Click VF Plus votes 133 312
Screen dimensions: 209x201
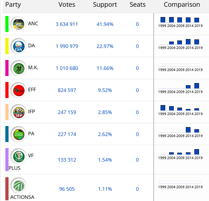[67, 160]
